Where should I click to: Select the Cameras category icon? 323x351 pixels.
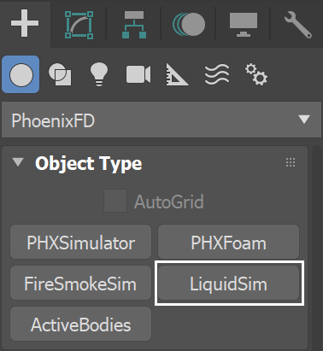pyautogui.click(x=138, y=74)
